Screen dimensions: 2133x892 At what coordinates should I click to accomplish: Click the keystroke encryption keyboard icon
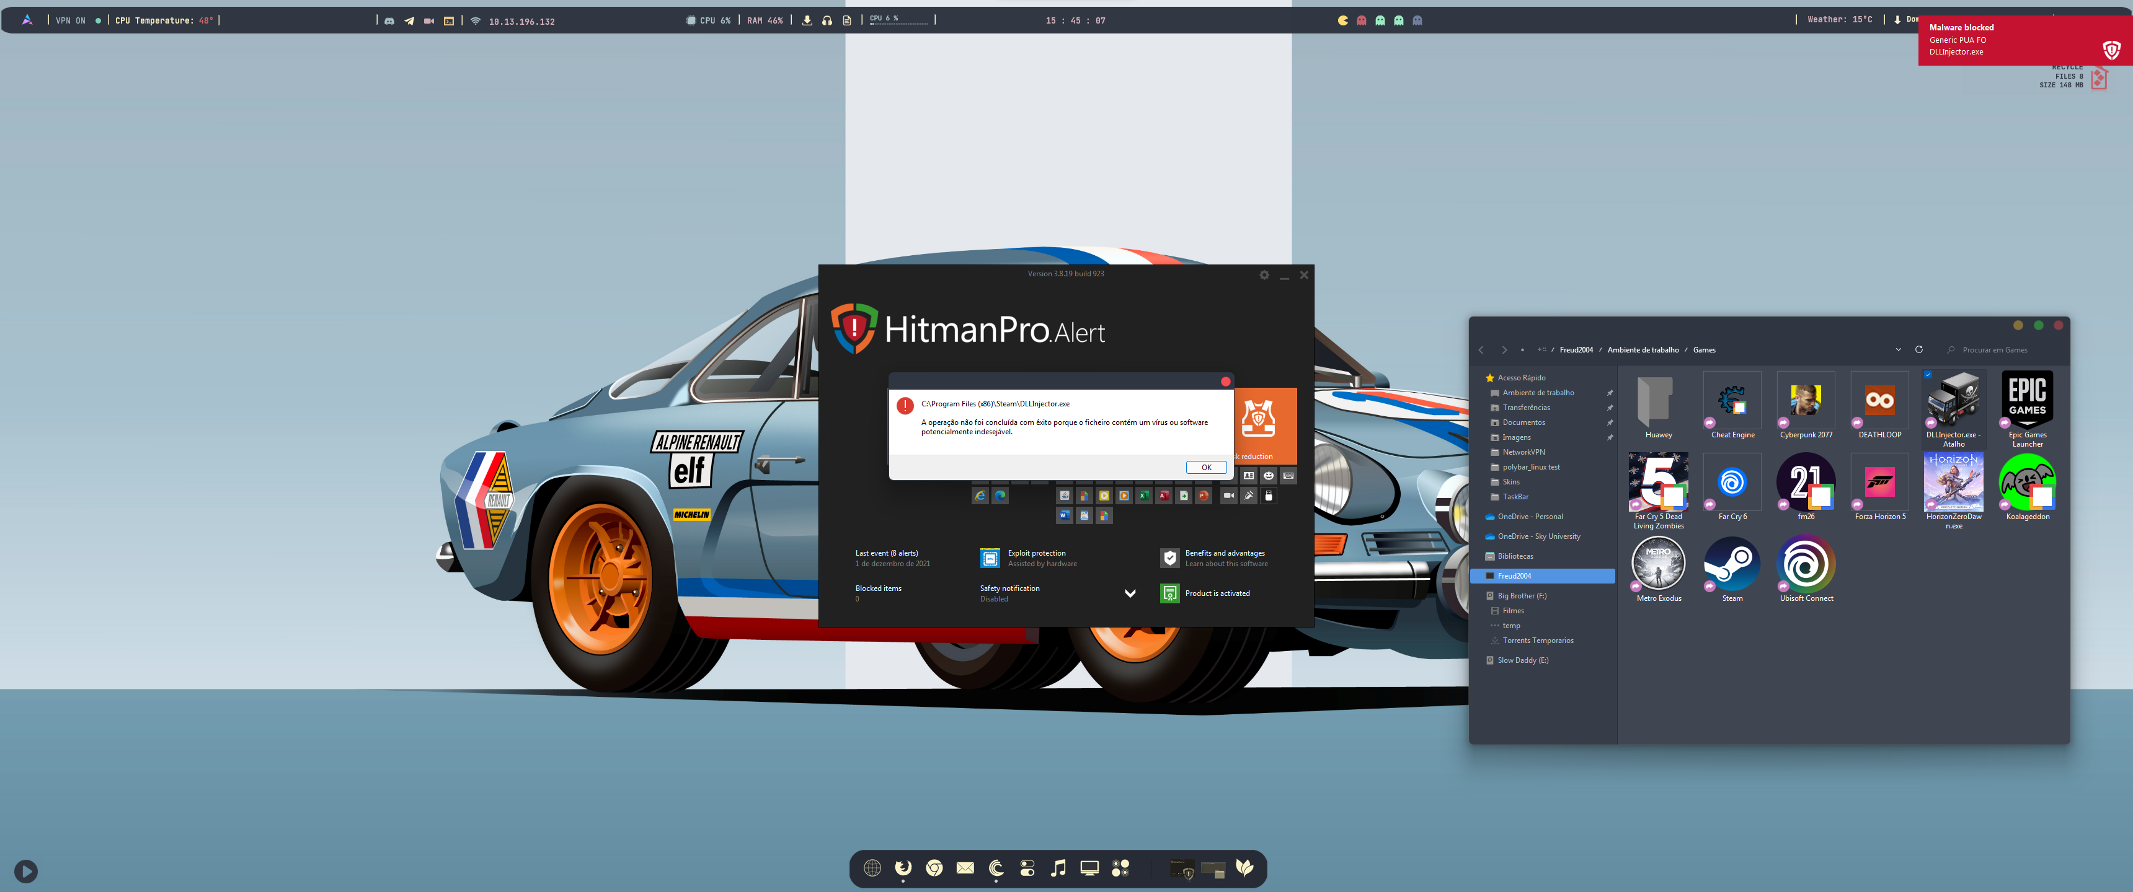pos(1288,476)
